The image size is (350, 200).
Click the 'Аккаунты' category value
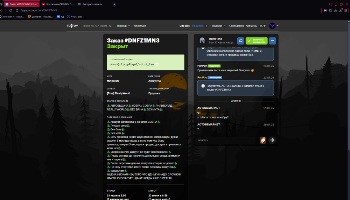click(x=155, y=81)
